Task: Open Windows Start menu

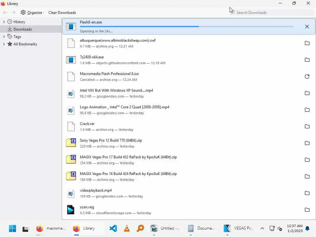Action: pyautogui.click(x=12, y=228)
